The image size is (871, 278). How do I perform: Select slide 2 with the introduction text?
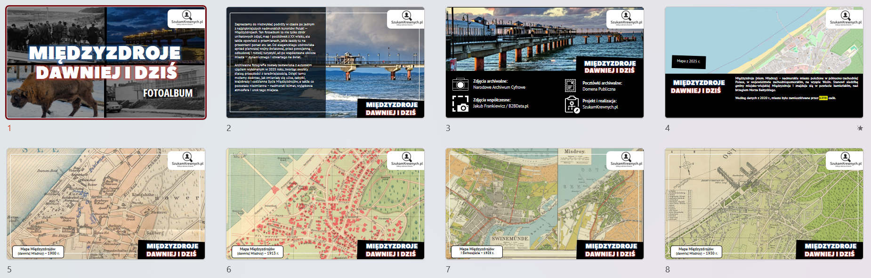(325, 62)
